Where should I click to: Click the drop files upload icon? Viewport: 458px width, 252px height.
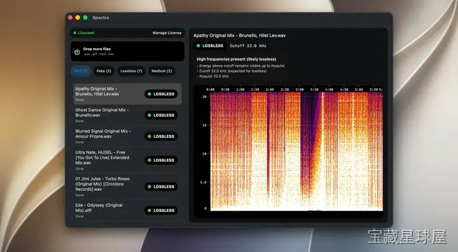[x=77, y=52]
